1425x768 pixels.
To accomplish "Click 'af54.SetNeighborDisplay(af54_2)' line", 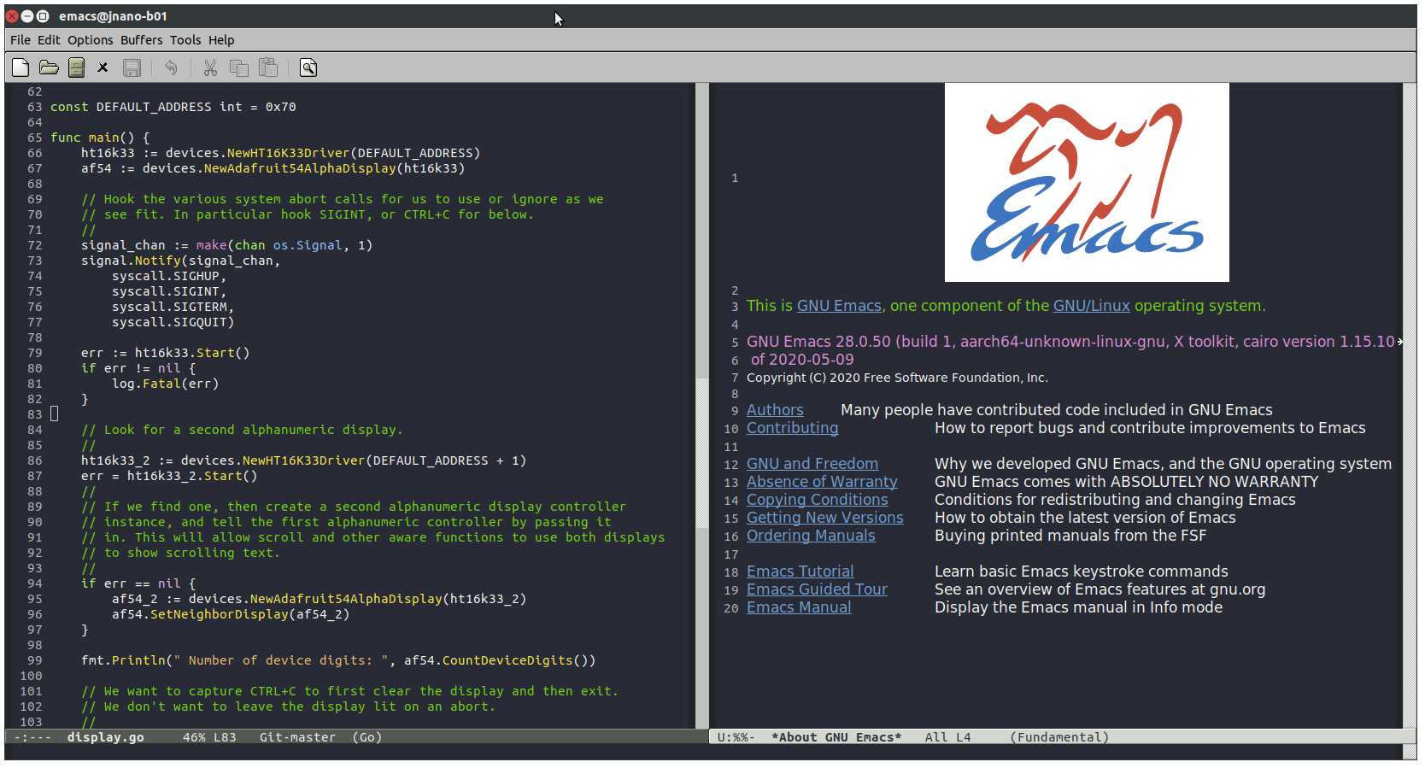I will (x=231, y=614).
